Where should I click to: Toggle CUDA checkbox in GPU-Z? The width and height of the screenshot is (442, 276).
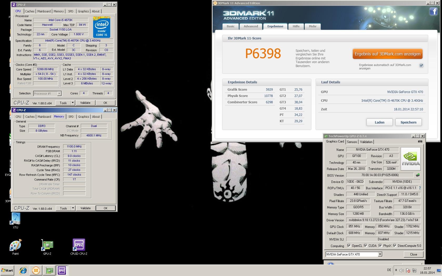[365, 246]
